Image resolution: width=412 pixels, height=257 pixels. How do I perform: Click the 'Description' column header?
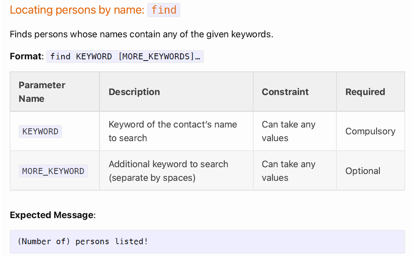176,92
